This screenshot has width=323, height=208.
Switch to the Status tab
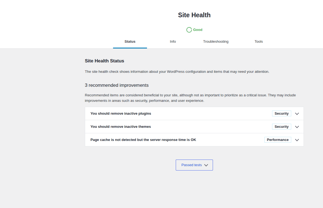130,42
